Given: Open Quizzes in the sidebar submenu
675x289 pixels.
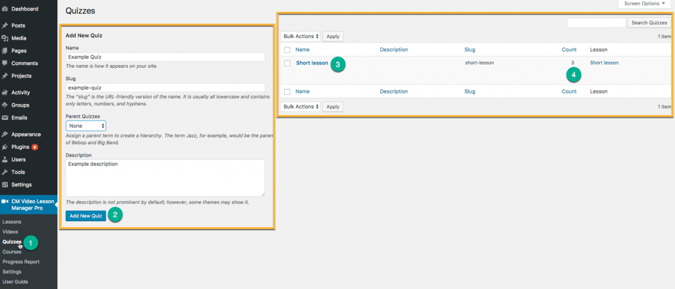Looking at the screenshot, I should [12, 242].
